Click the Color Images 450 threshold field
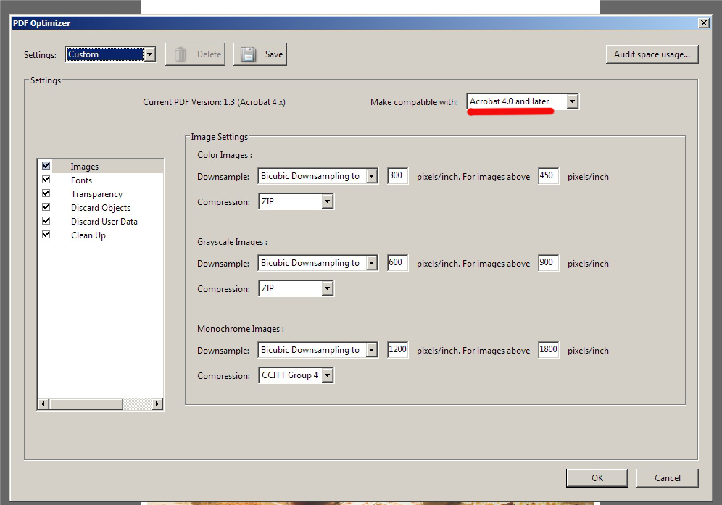Image resolution: width=722 pixels, height=505 pixels. point(549,176)
